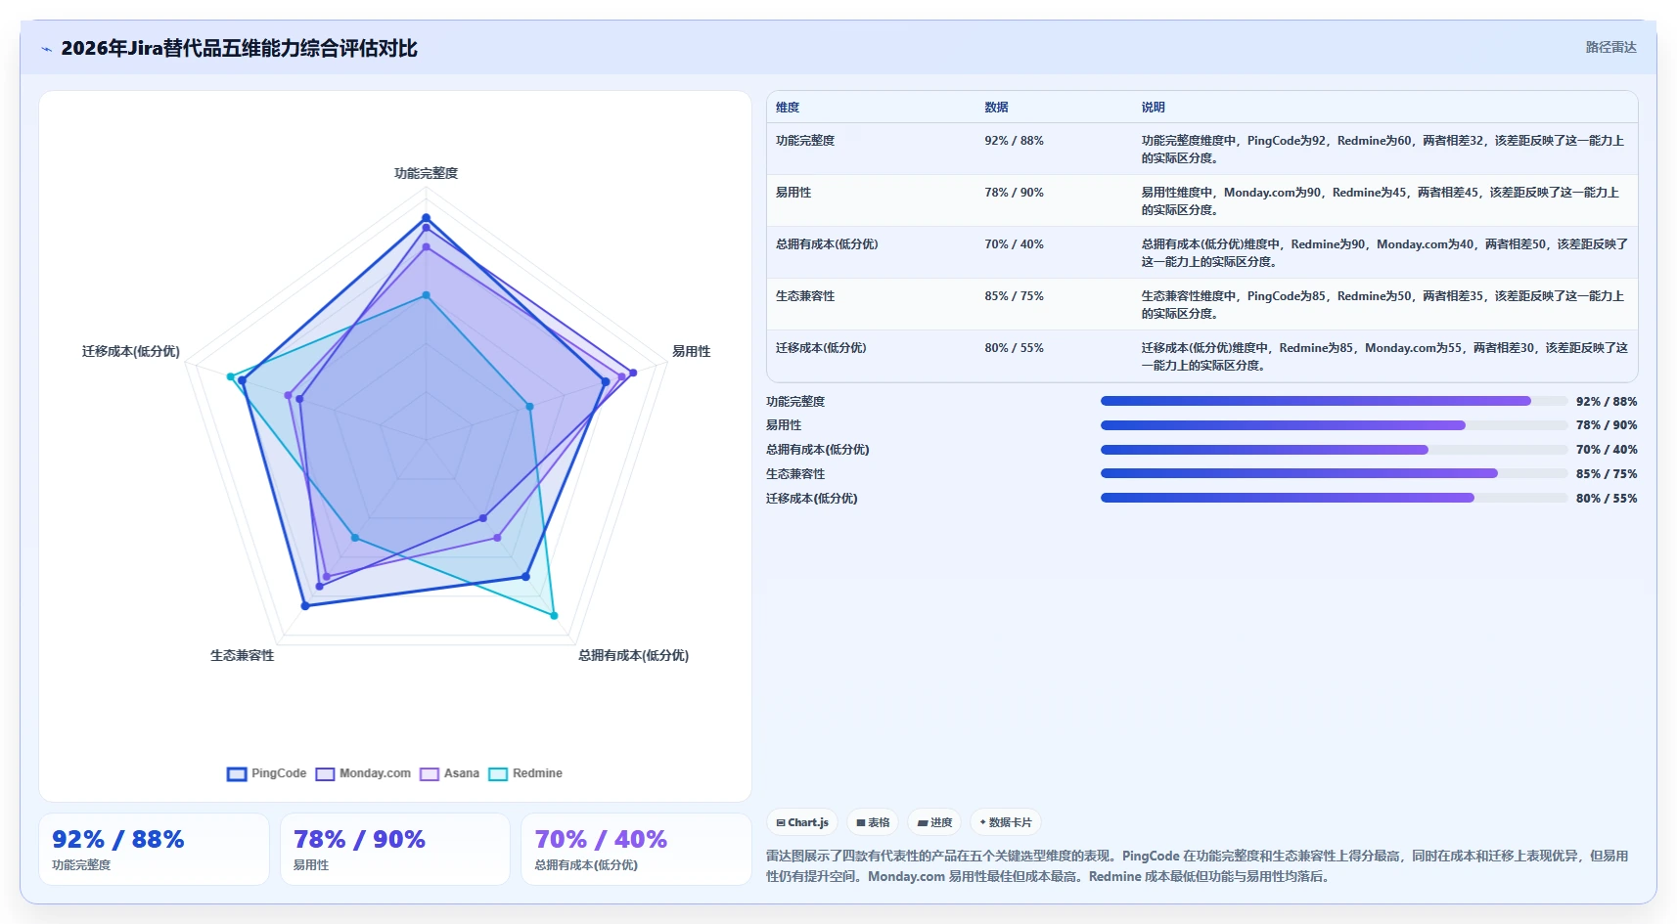Click the radar axis label 迁移成本(低分优)

(x=131, y=351)
